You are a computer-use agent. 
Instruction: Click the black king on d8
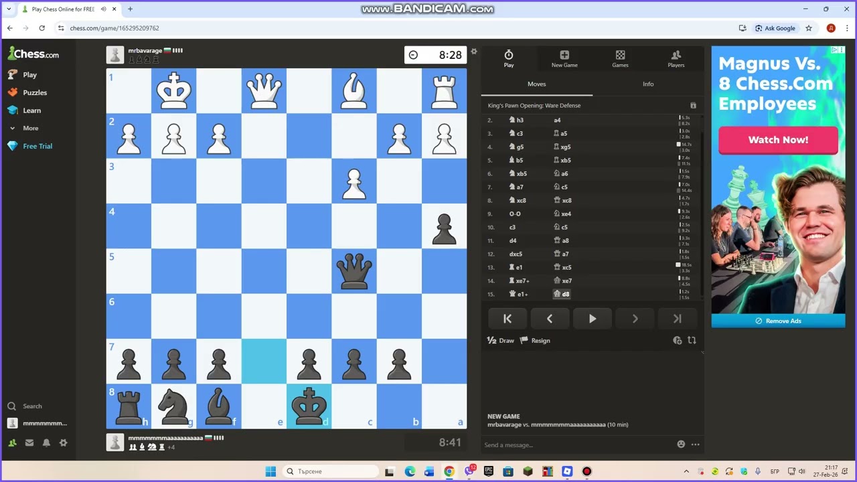309,406
